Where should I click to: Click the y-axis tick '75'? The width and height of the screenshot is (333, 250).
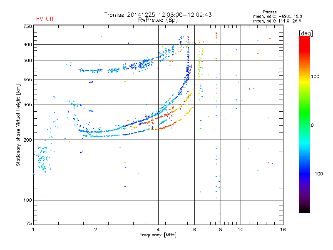29,223
